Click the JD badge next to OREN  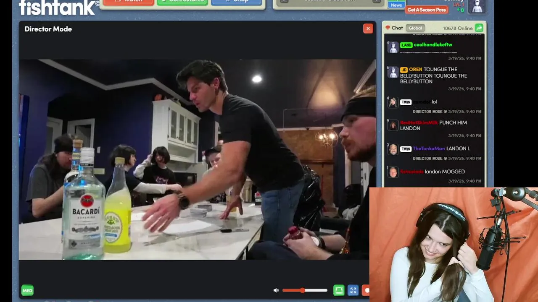click(x=404, y=70)
